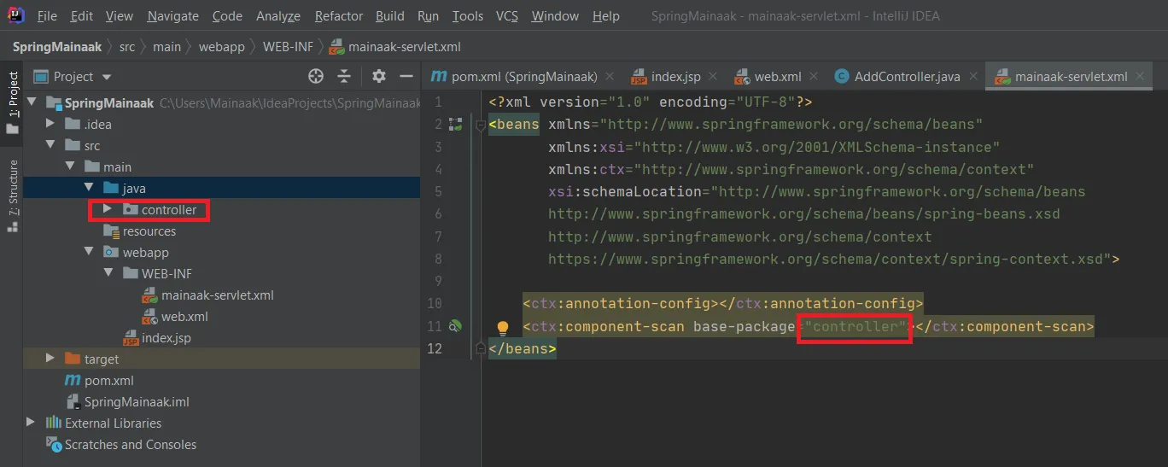Collapse the main folder
The height and width of the screenshot is (467, 1168).
tap(70, 166)
